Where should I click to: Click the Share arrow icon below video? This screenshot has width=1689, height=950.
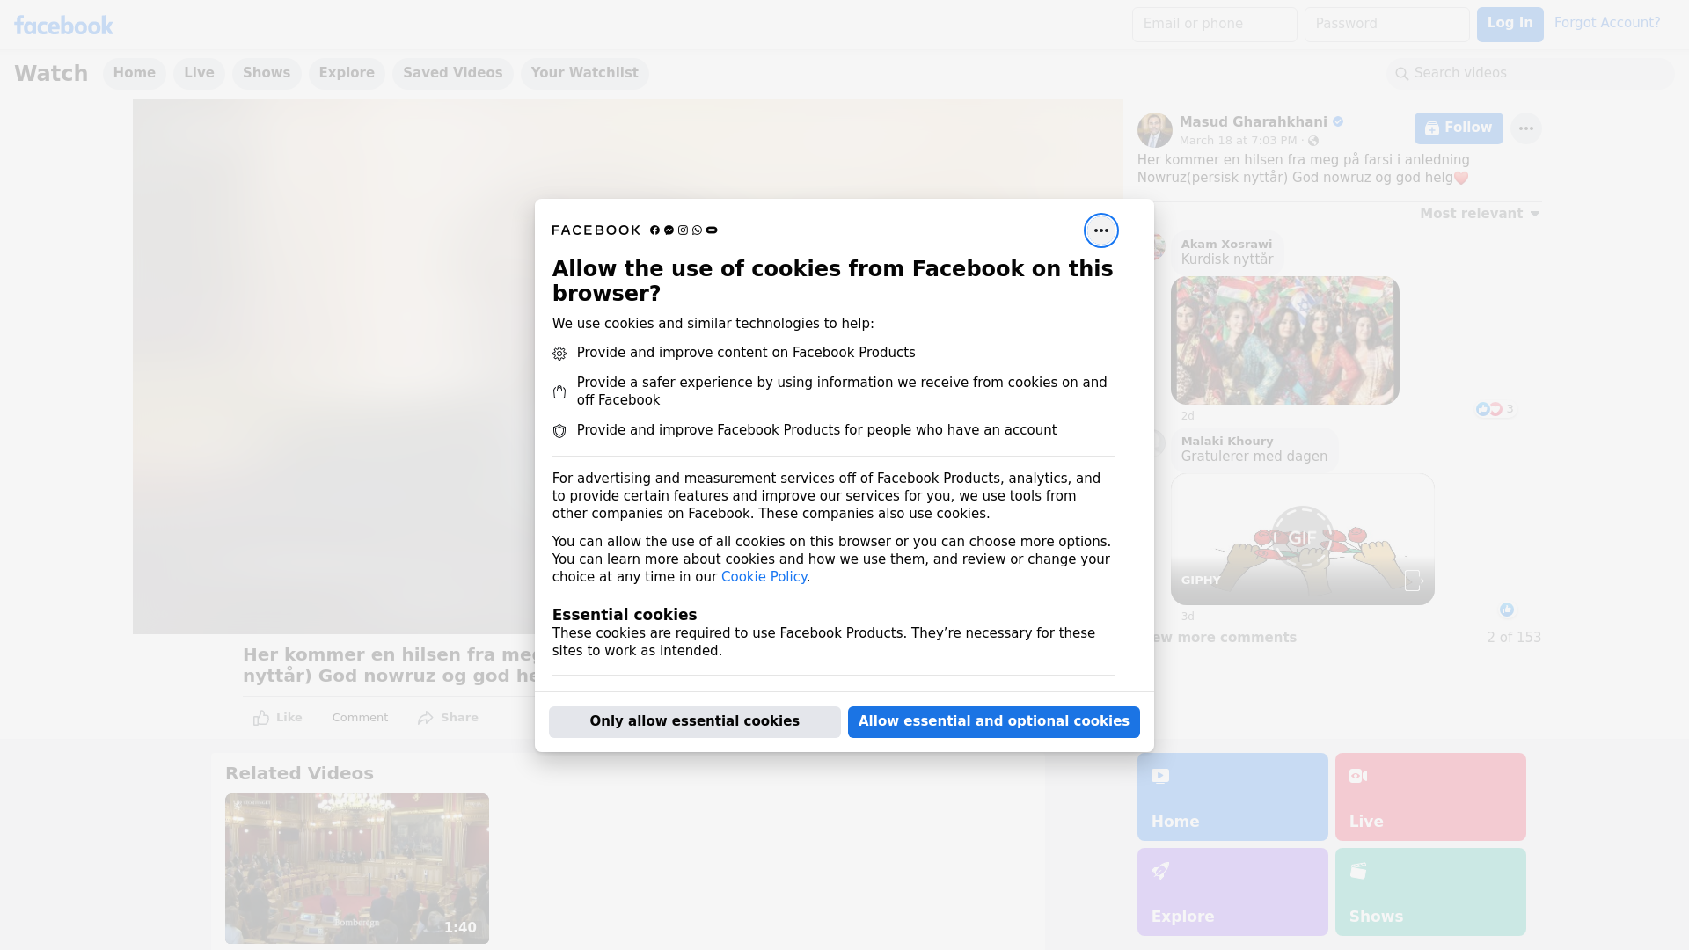coord(426,718)
